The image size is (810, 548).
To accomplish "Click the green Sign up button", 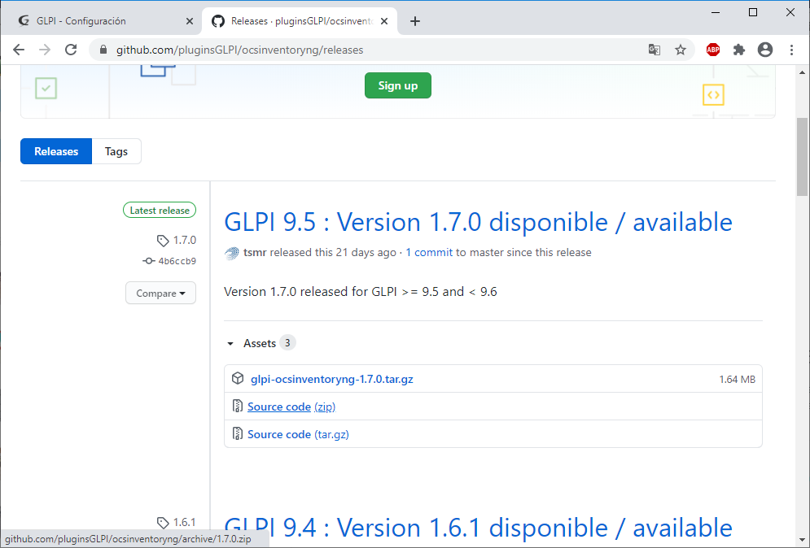I will pos(398,85).
